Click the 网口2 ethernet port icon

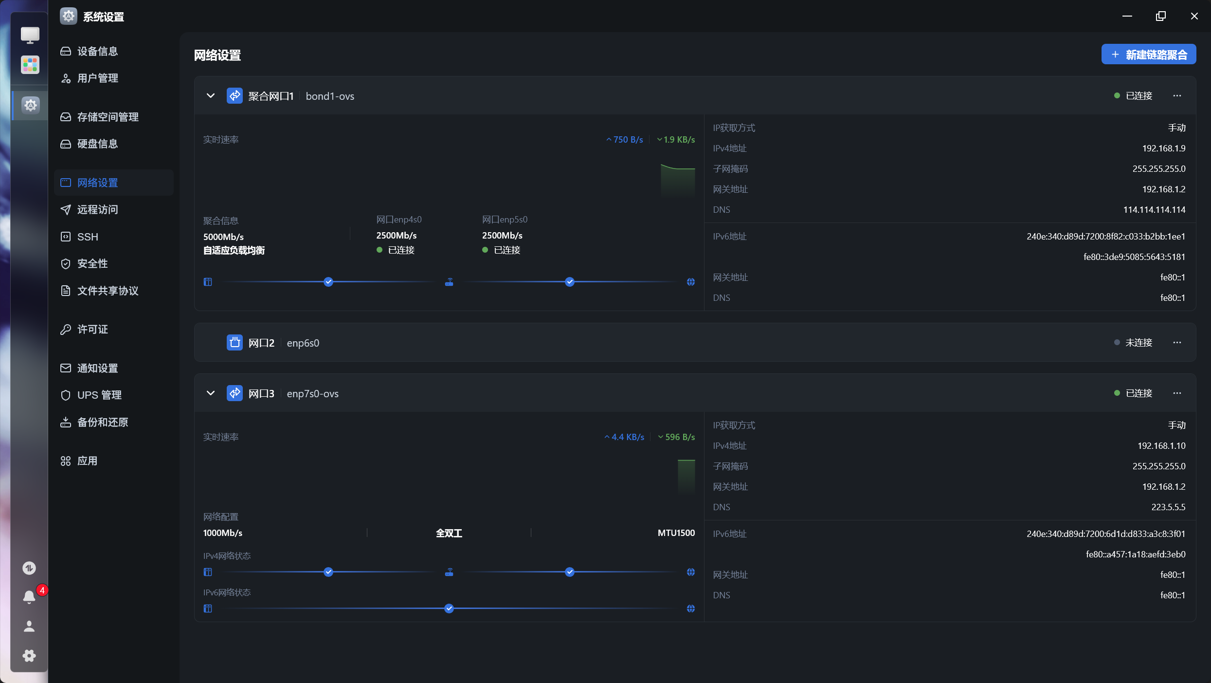(x=235, y=343)
